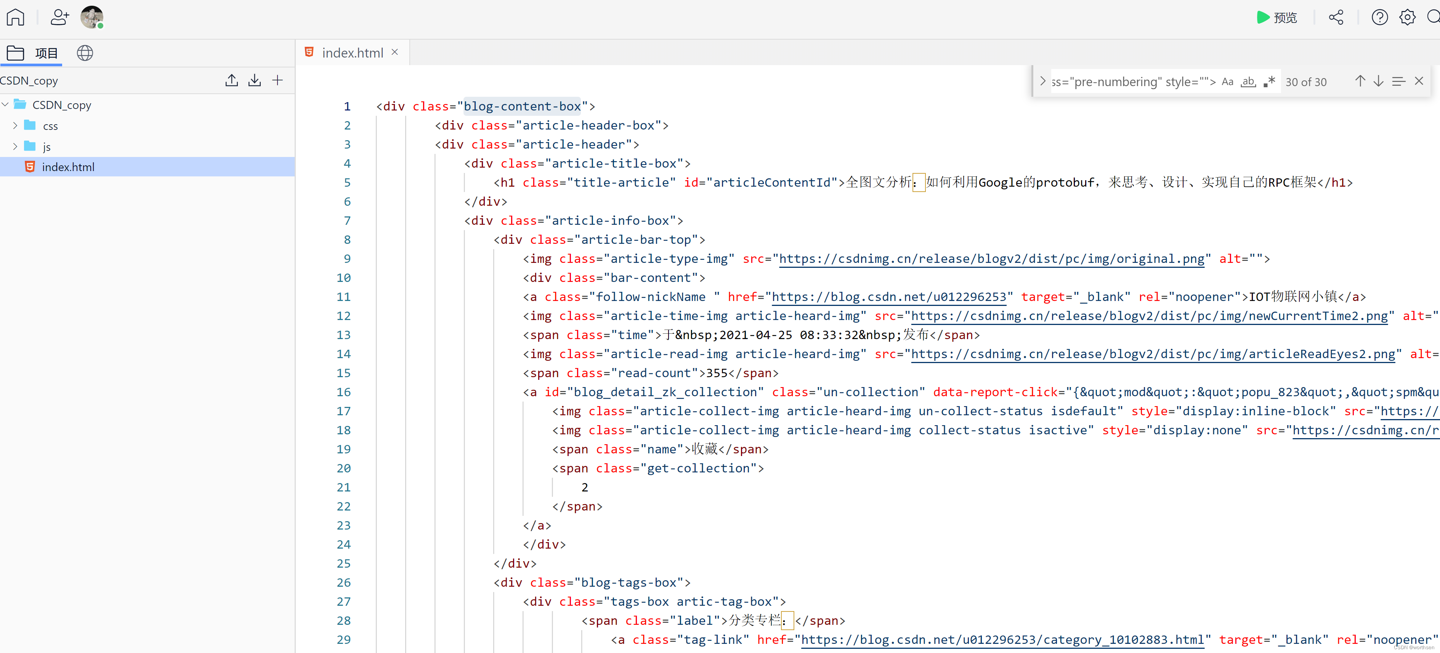
Task: Toggle Use Regular Expression option
Action: [1270, 82]
